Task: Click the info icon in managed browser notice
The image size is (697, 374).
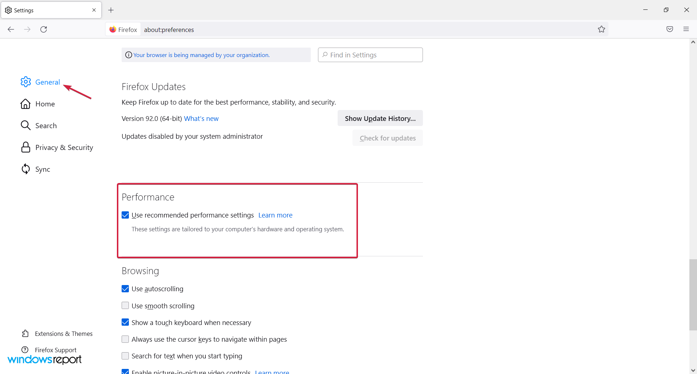Action: (129, 55)
